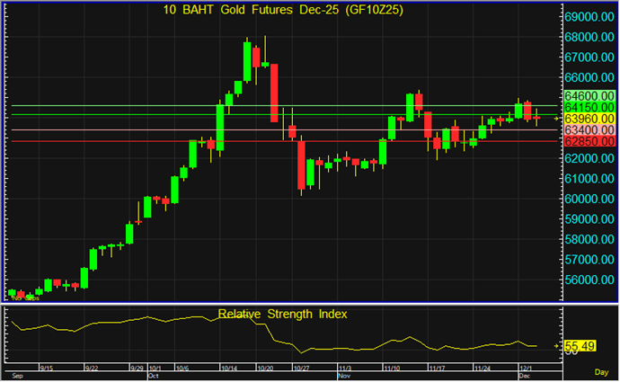Viewport: 620px width, 382px height.
Task: Click the 68000.00 price axis label
Action: [x=589, y=37]
